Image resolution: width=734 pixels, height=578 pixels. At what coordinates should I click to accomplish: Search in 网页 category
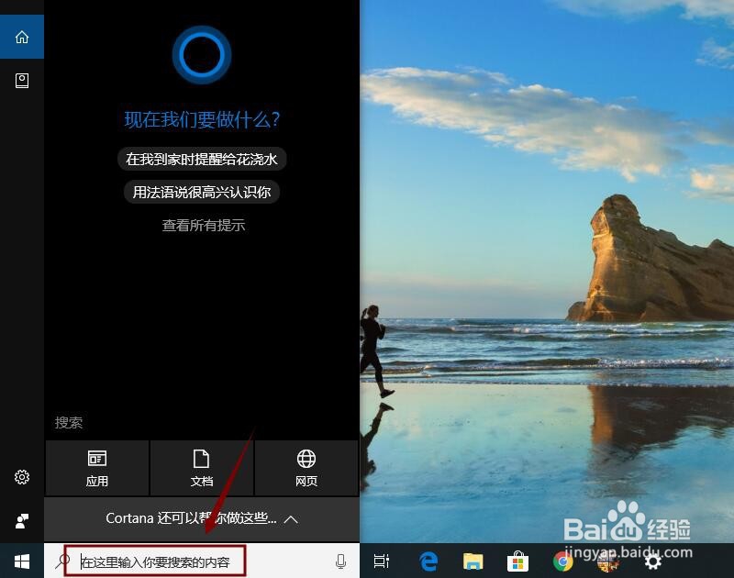[306, 468]
